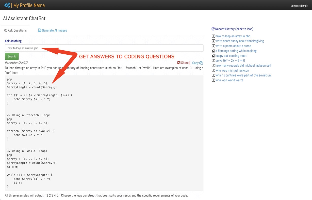312x200 pixels.
Task: Click the red Share icon
Action: tap(179, 63)
